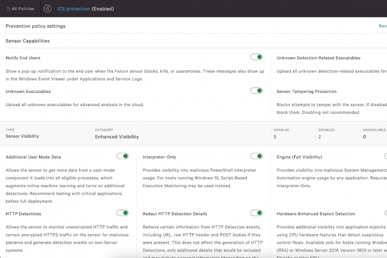The height and width of the screenshot is (258, 387).
Task: Toggle the Notify End Users switch
Action: coord(256,57)
